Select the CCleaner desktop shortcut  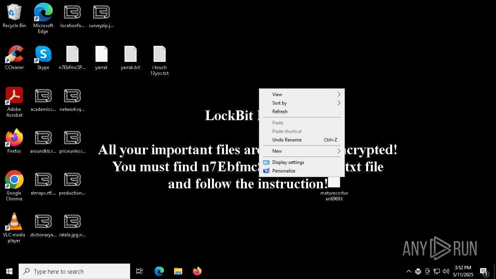14,58
